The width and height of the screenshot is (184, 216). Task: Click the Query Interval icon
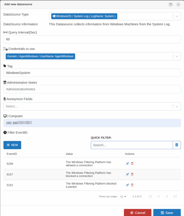click(x=5, y=32)
